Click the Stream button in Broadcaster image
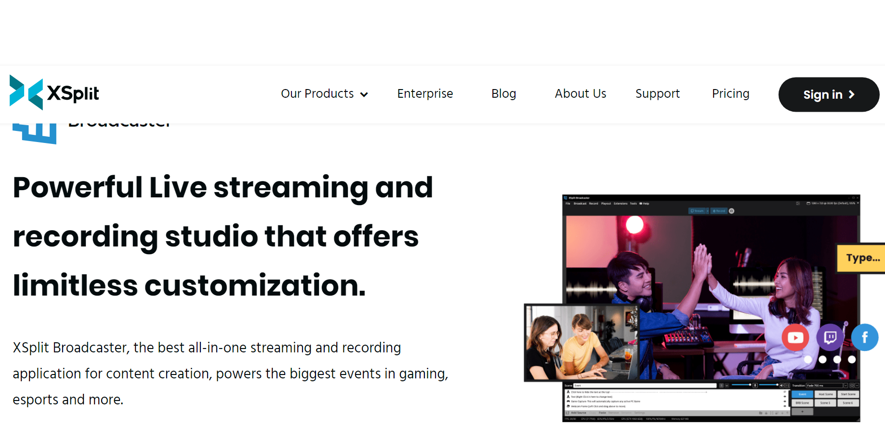The image size is (885, 427). click(x=697, y=211)
